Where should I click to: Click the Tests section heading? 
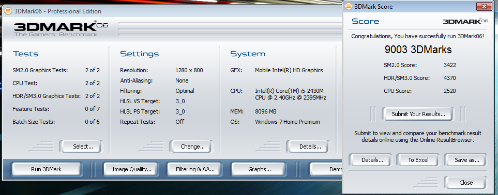coord(25,54)
